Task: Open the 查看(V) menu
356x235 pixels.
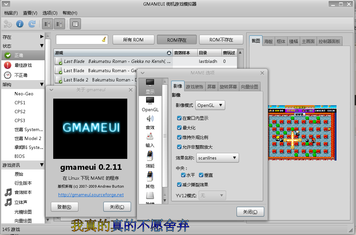Action: click(30, 13)
